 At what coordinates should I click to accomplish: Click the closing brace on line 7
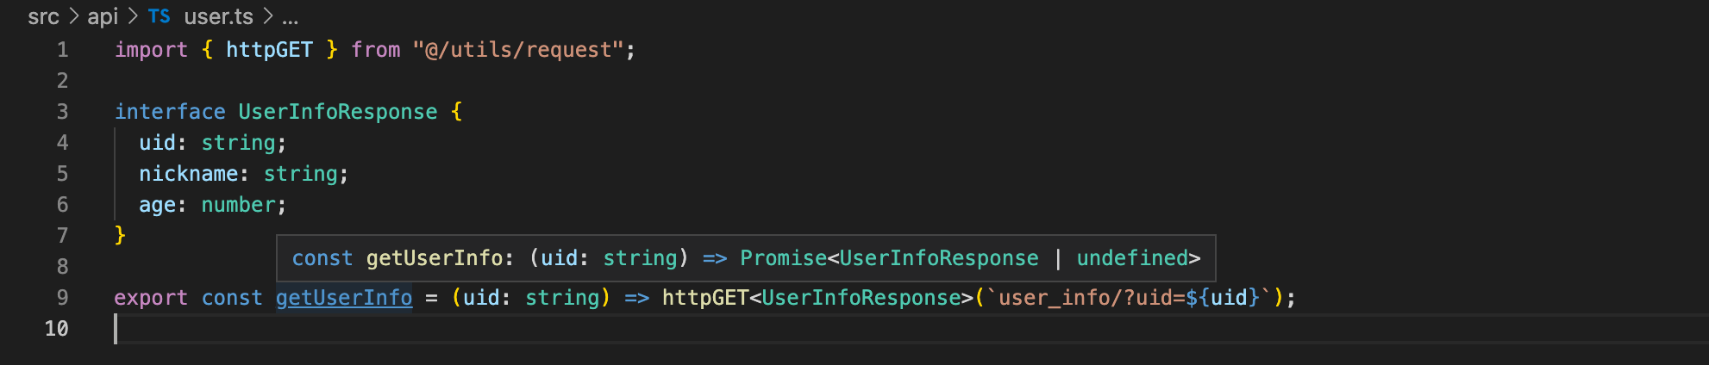[x=120, y=235]
